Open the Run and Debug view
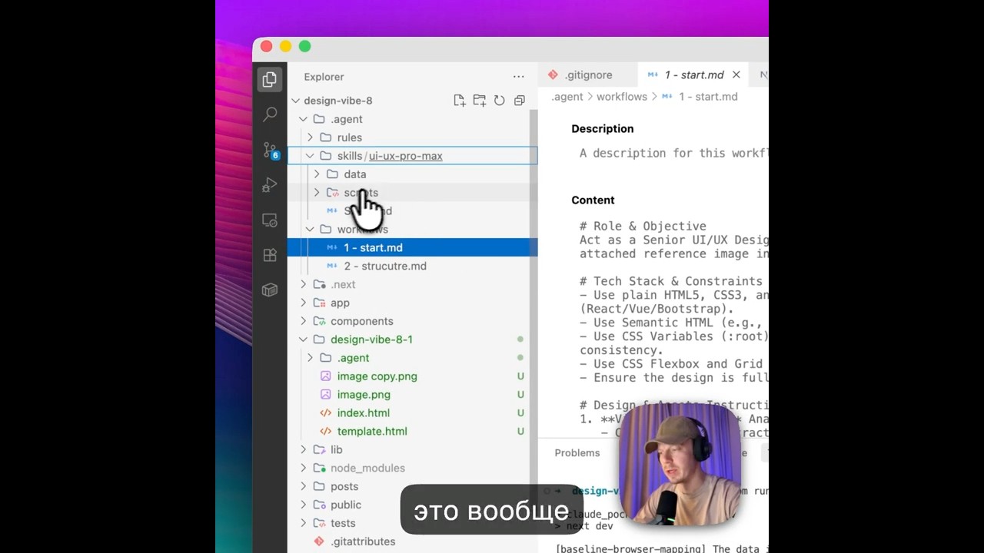 point(269,185)
